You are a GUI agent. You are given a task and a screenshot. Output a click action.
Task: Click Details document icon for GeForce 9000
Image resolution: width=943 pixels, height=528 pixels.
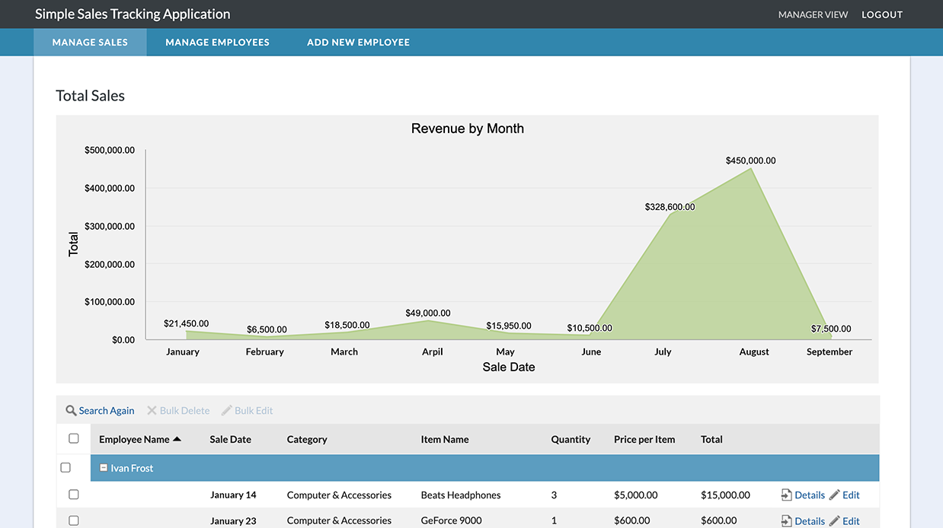(787, 521)
